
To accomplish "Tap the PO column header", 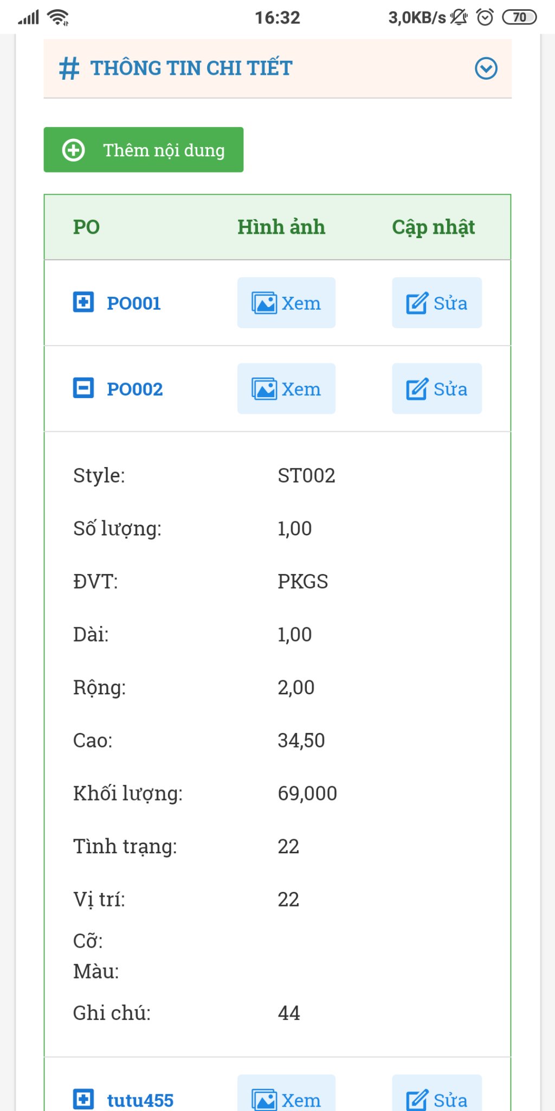I will point(87,227).
